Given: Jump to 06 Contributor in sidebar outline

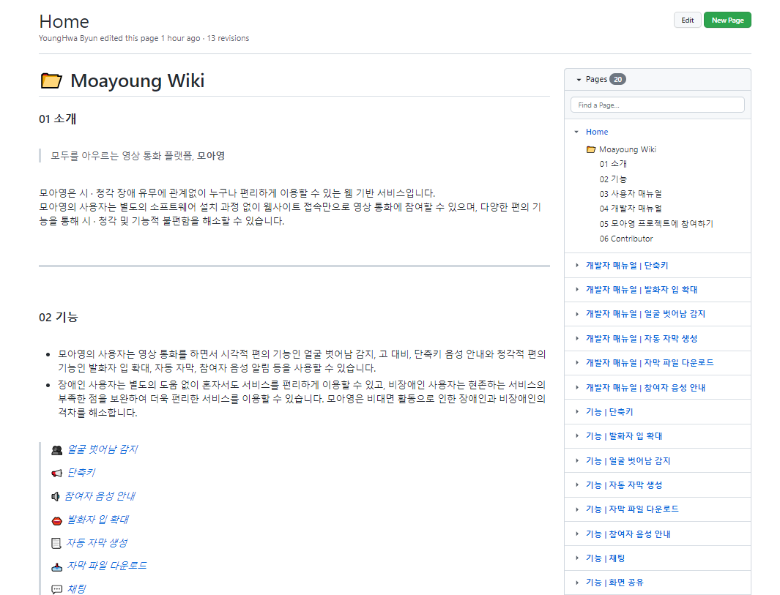Looking at the screenshot, I should pos(625,239).
